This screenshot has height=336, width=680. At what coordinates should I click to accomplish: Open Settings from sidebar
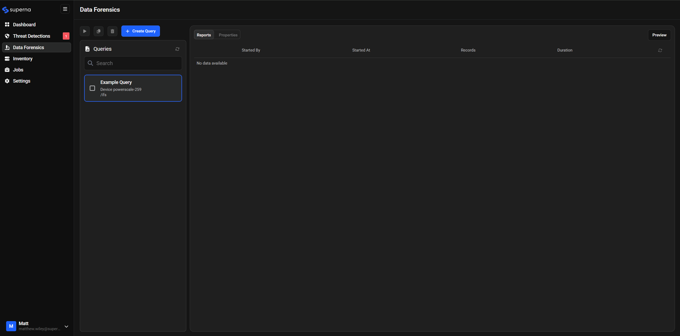(x=36, y=81)
